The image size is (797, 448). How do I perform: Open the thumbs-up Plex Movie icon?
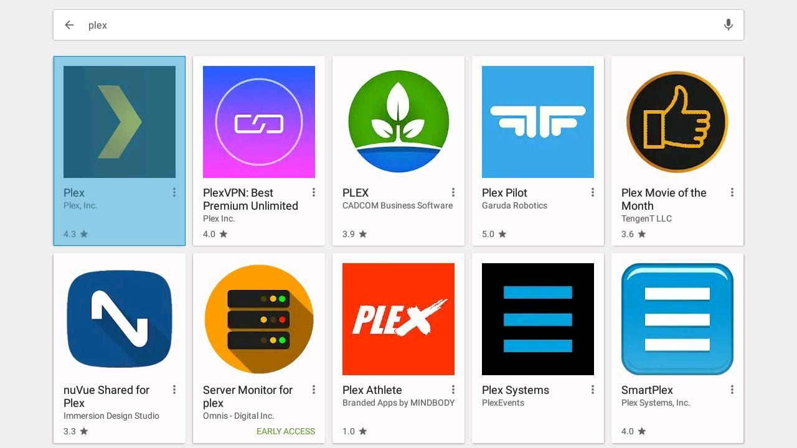pyautogui.click(x=677, y=122)
